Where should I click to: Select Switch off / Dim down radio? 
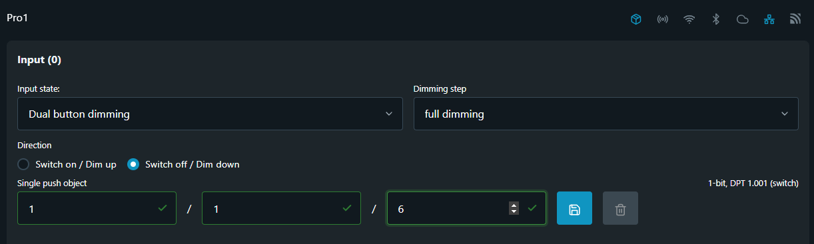point(133,164)
